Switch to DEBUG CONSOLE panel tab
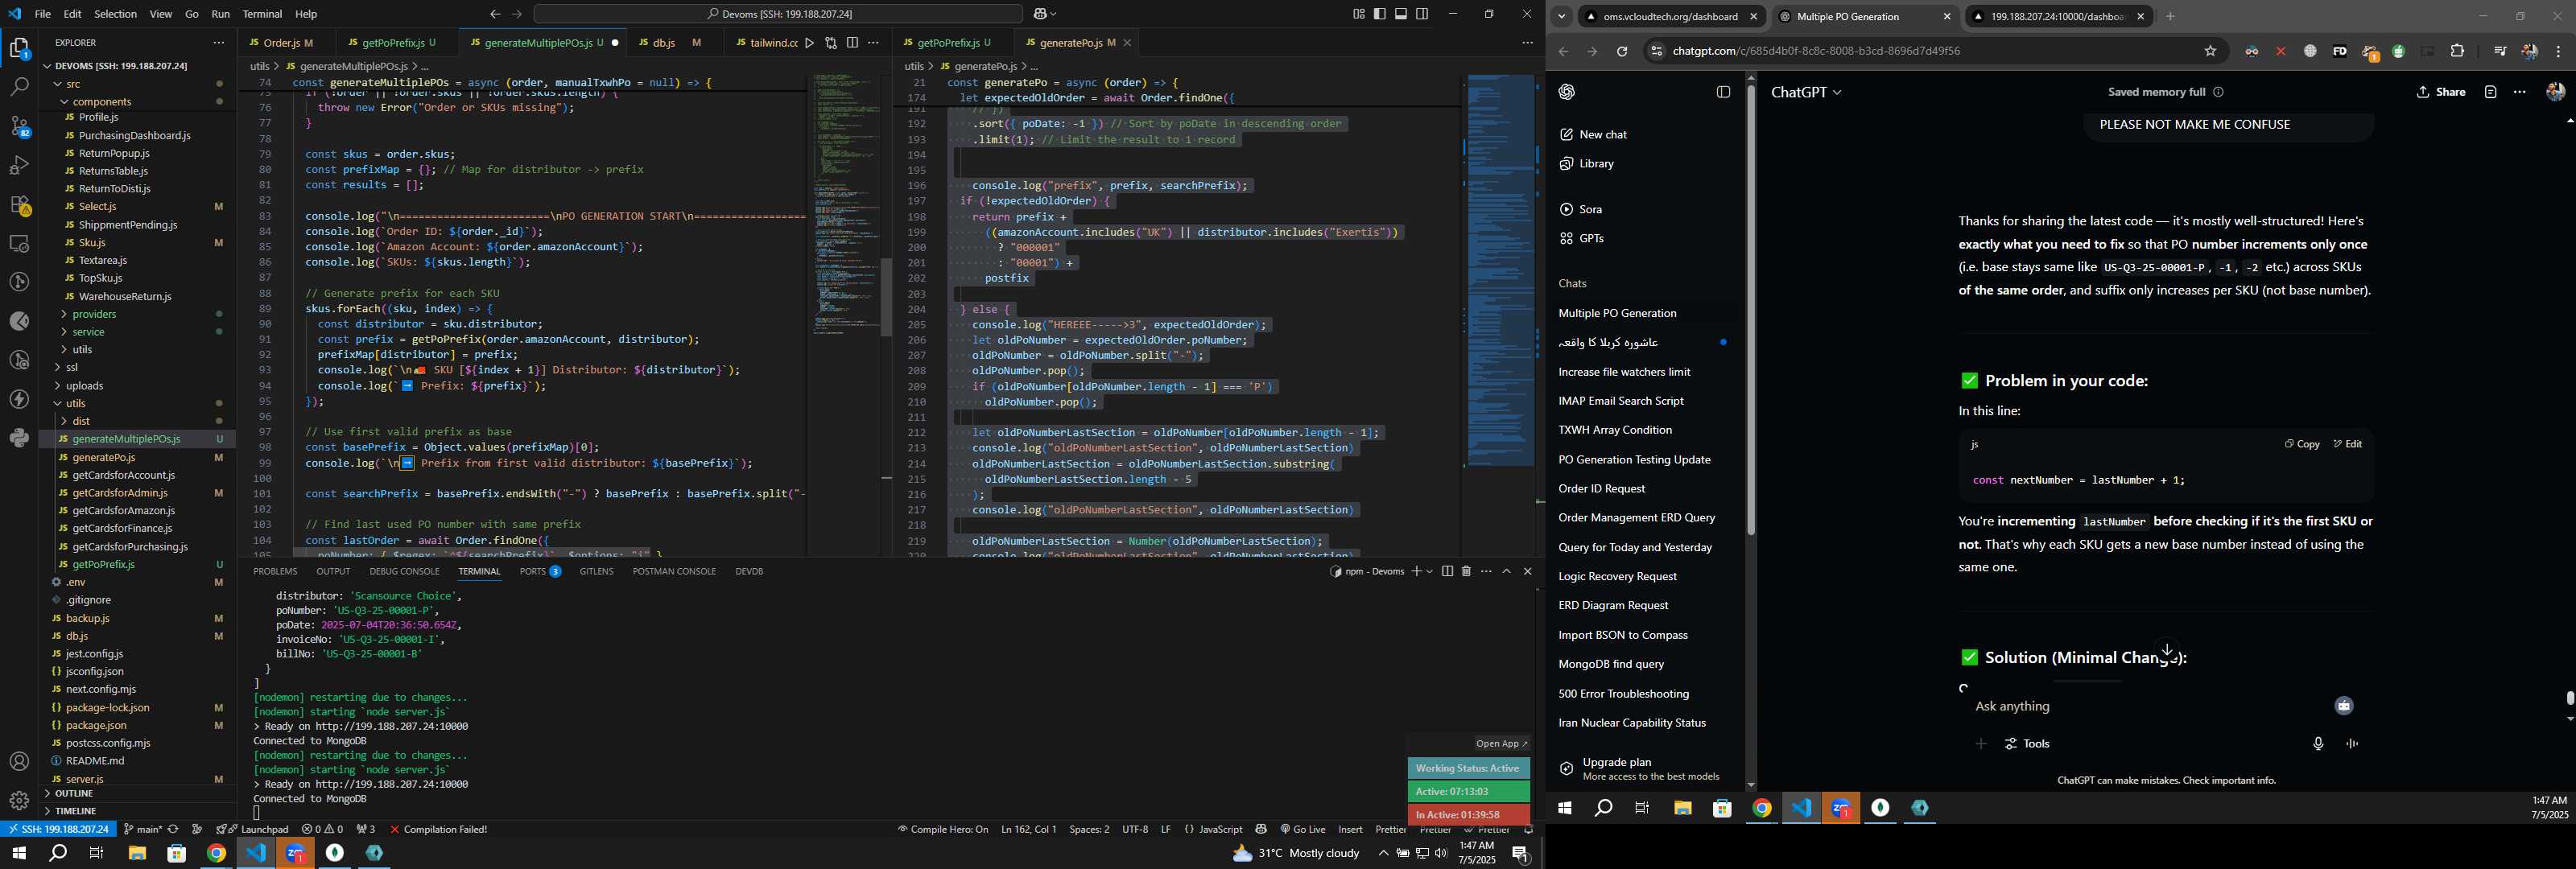Viewport: 2576px width, 869px height. pyautogui.click(x=404, y=571)
